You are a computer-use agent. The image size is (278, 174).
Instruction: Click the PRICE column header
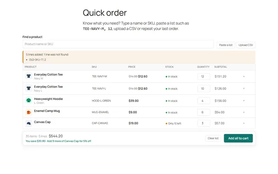pos(132,67)
